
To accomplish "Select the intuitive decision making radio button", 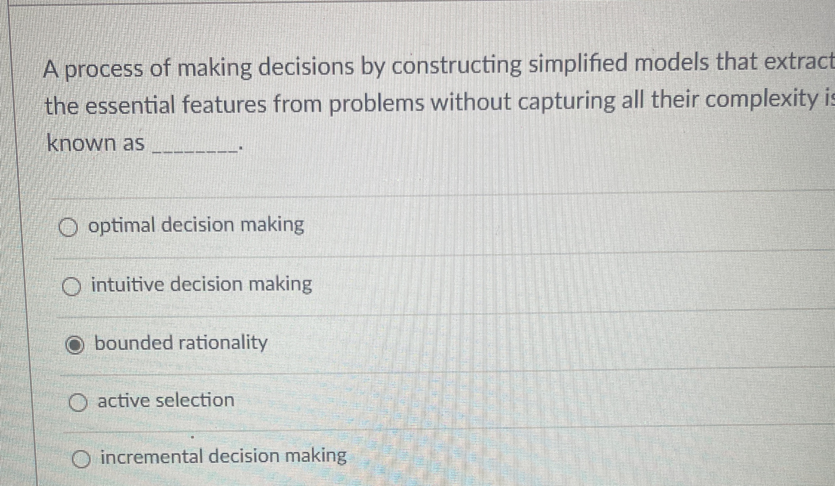I will 72,287.
